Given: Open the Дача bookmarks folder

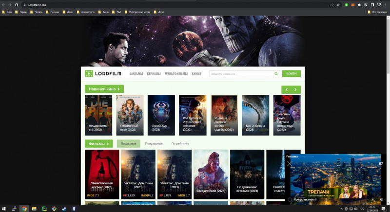Looking at the screenshot, I should tap(159, 12).
